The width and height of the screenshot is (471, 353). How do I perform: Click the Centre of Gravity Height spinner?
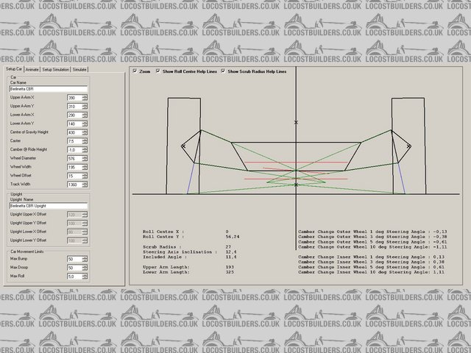tap(85, 132)
